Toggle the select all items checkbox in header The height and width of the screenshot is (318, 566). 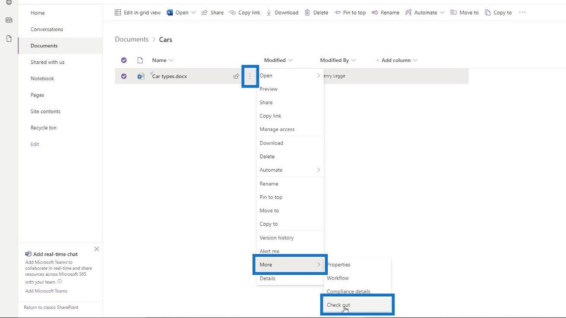pos(124,60)
